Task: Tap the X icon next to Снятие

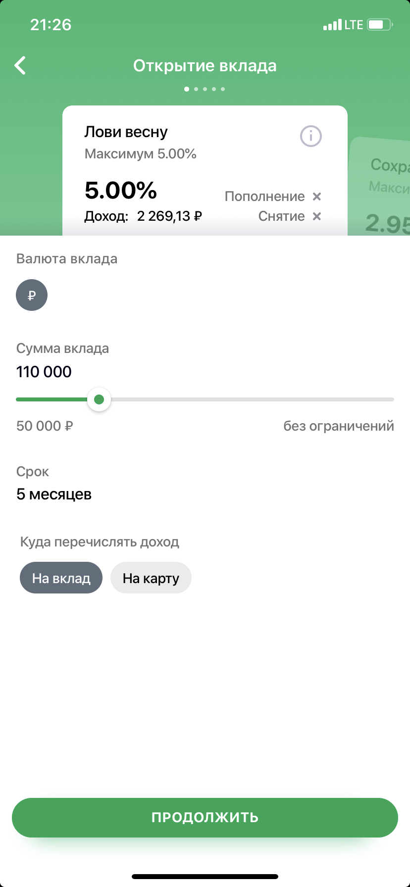Action: [x=317, y=216]
